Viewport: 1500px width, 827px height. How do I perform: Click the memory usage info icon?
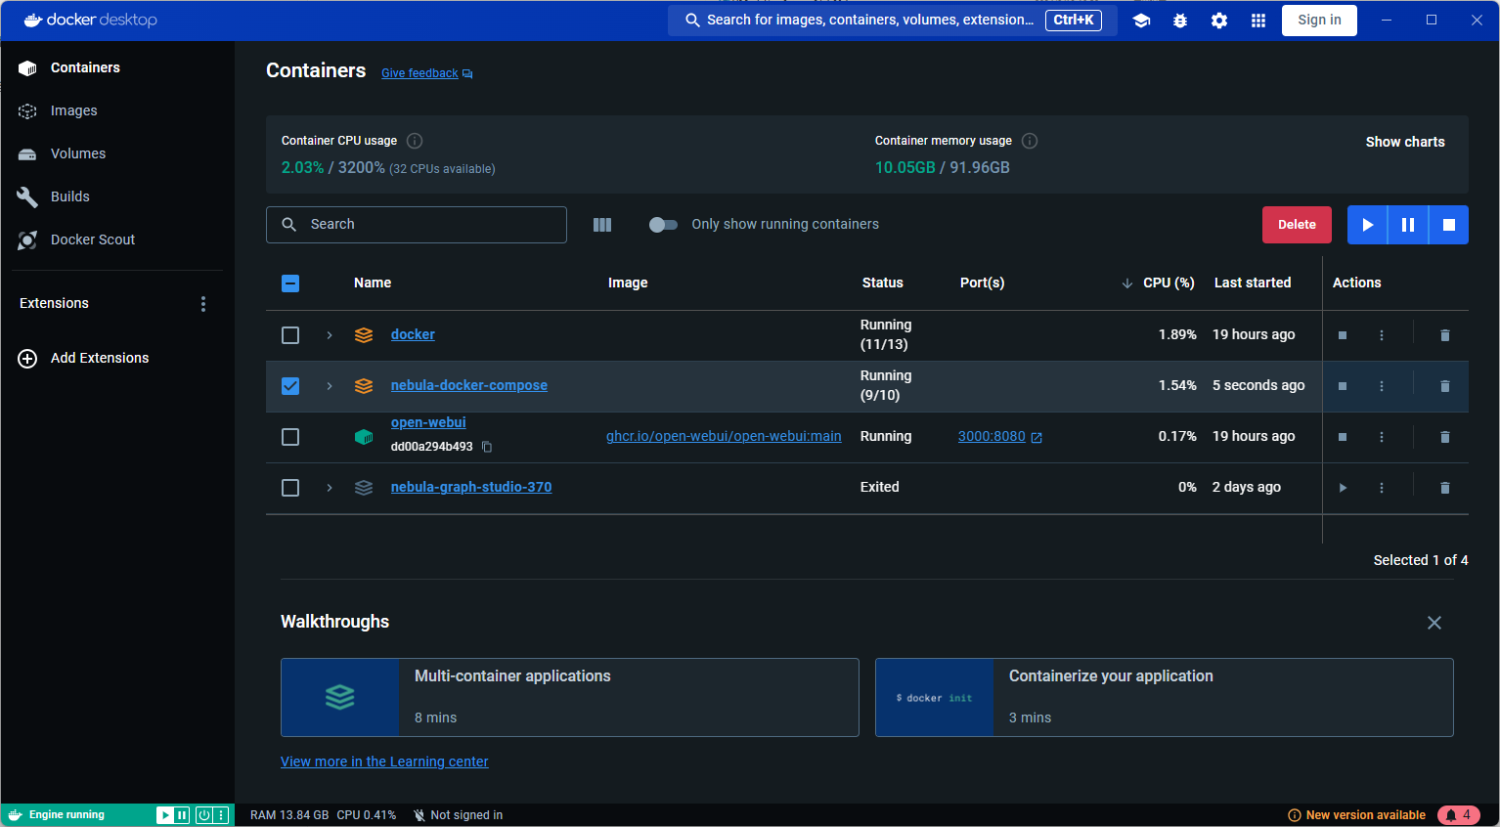point(1030,141)
